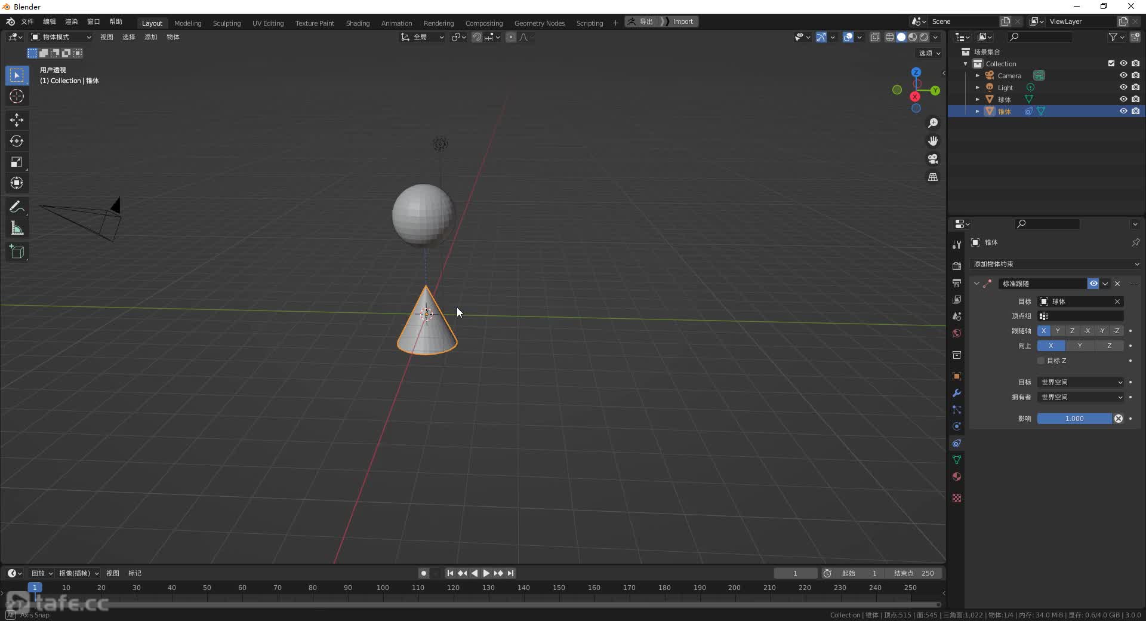The image size is (1146, 621).
Task: Open 添加物体约束 dropdown
Action: pyautogui.click(x=1056, y=264)
